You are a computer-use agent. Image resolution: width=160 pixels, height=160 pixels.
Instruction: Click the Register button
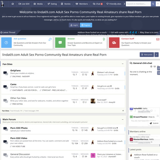coord(86,25)
